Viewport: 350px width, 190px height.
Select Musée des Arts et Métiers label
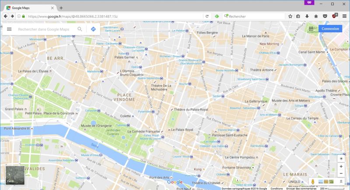[x=290, y=100]
